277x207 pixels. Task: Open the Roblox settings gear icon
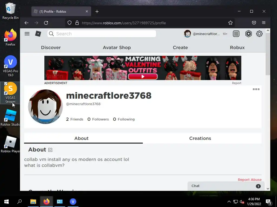click(259, 34)
